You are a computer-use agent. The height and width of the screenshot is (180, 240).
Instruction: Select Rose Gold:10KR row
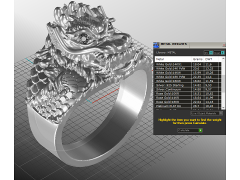(188, 93)
